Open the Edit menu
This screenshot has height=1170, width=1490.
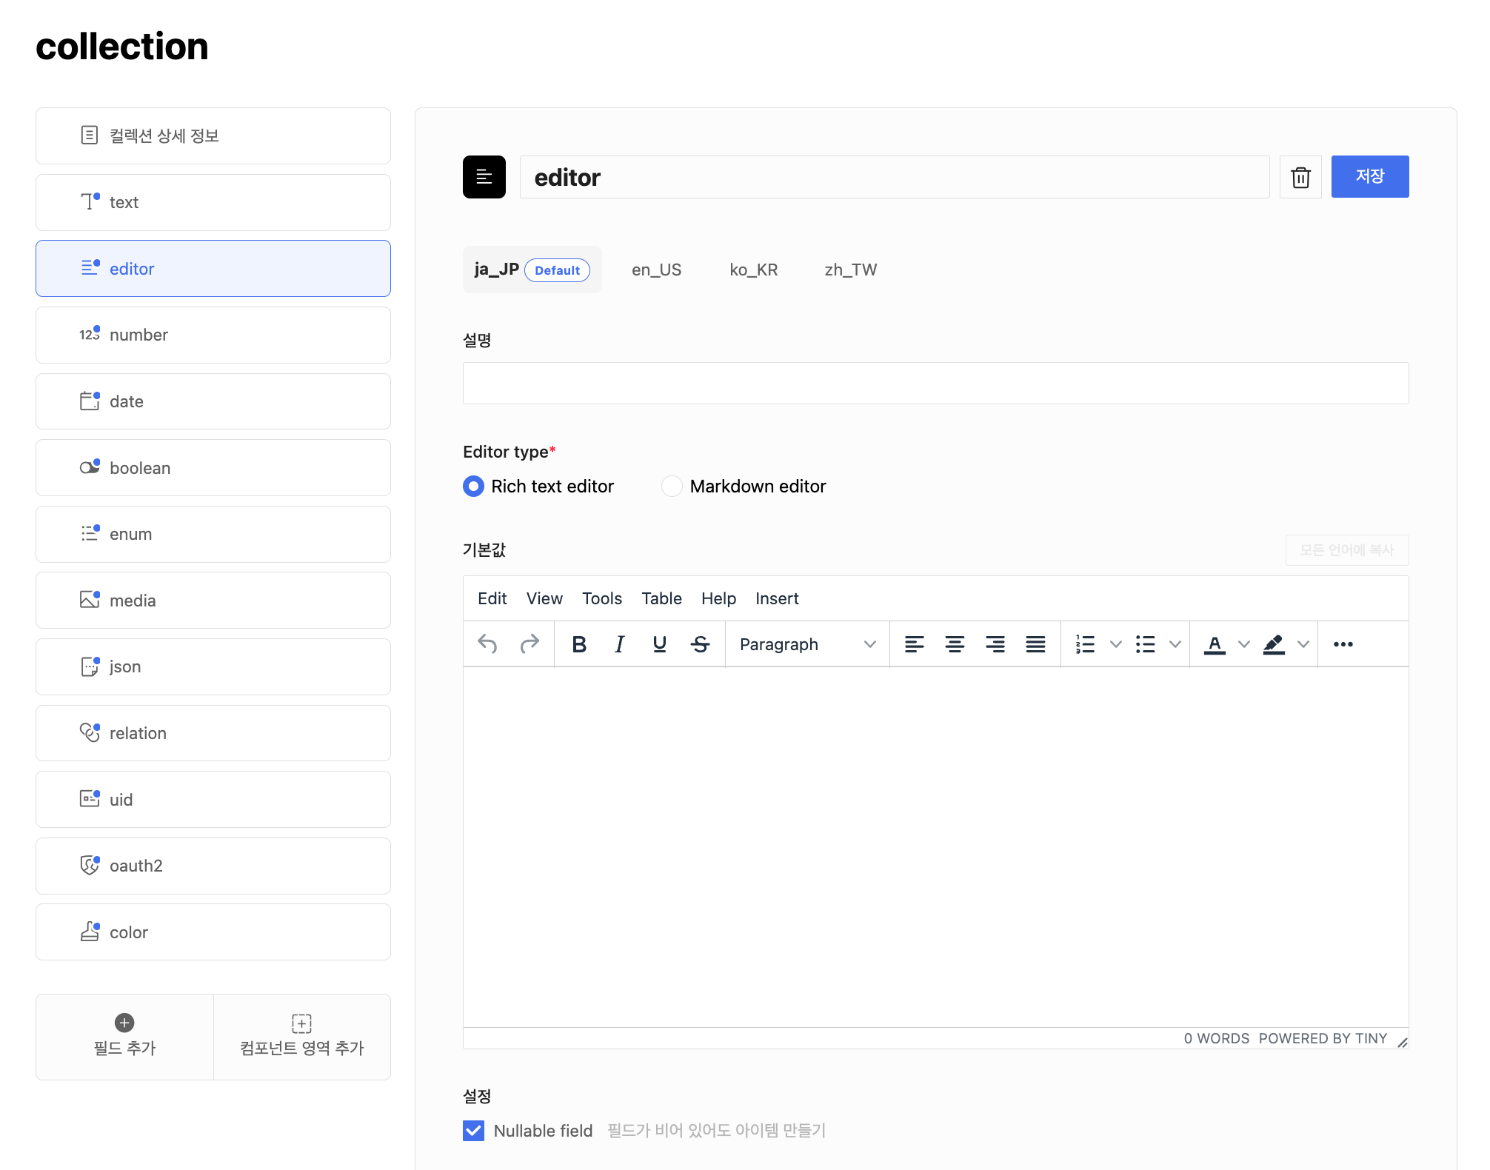click(492, 598)
